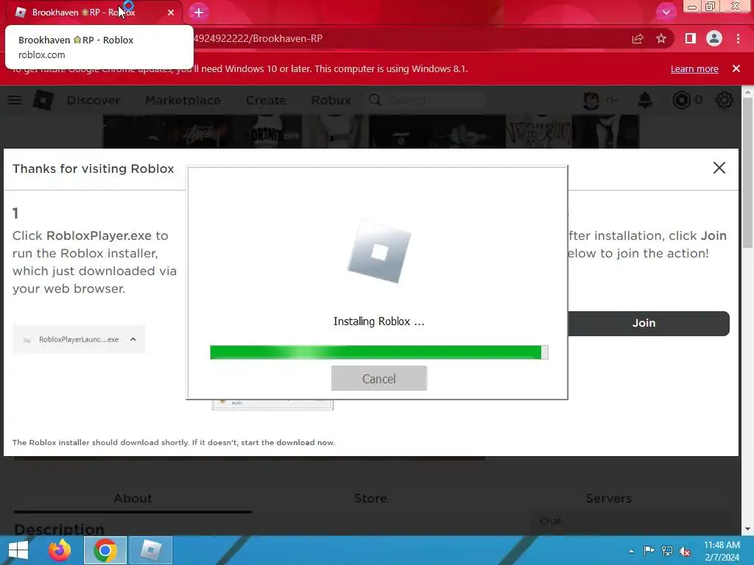This screenshot has width=754, height=565.
Task: Click the scrollbar down arrow
Action: (x=748, y=529)
